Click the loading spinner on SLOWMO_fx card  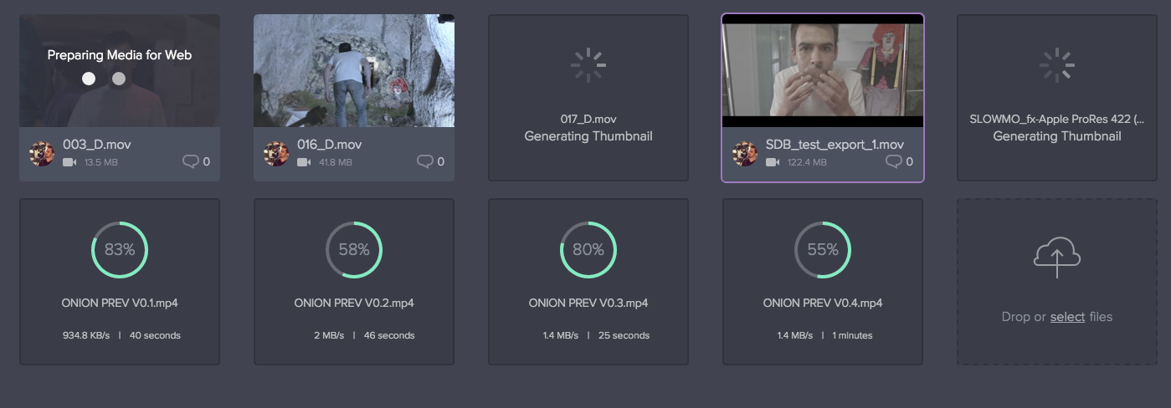click(x=1057, y=65)
